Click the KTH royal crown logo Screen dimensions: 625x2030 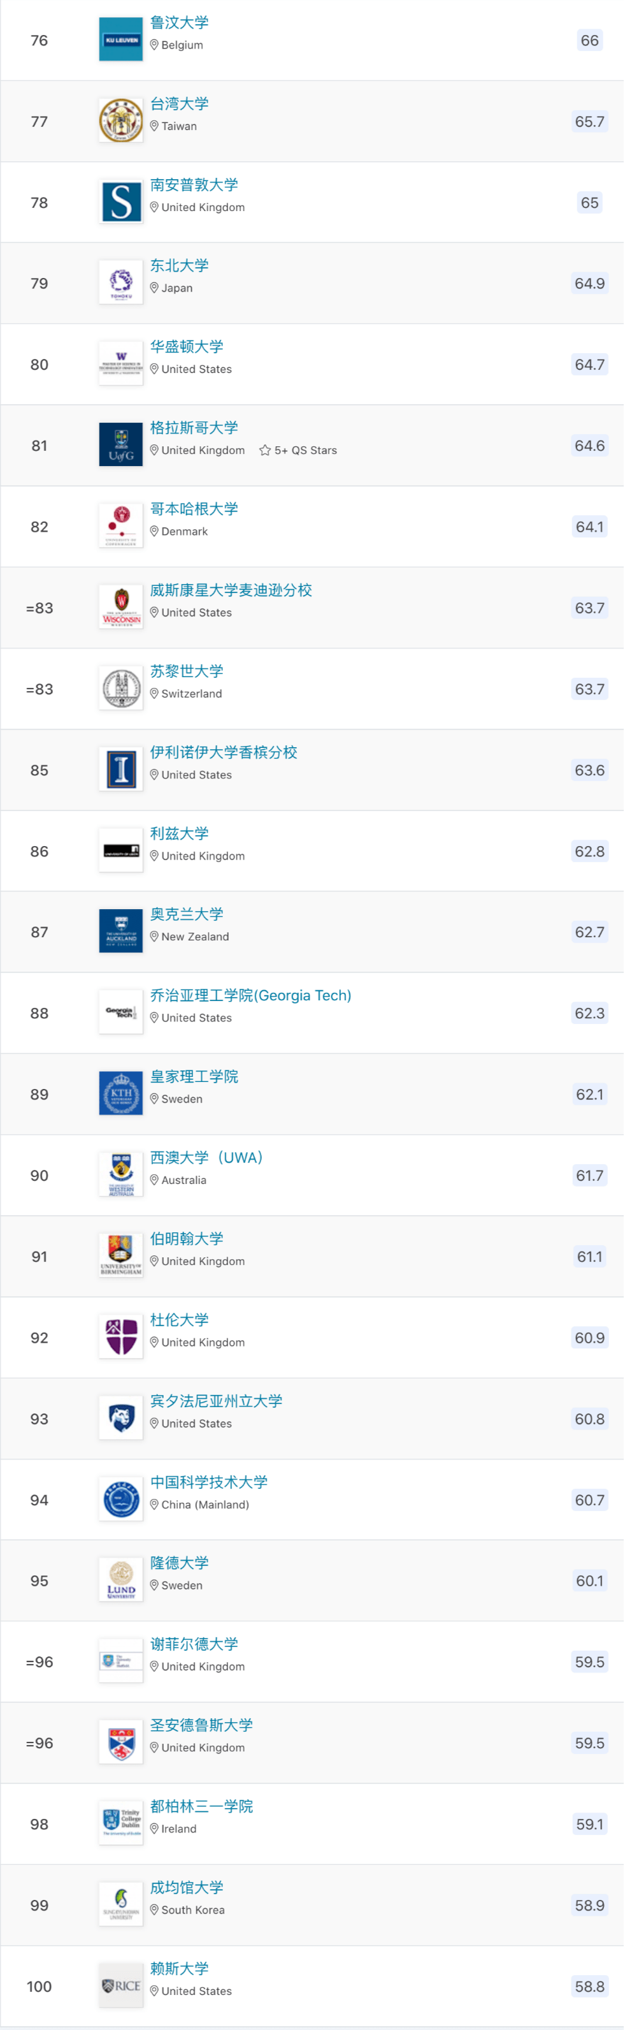(120, 1092)
